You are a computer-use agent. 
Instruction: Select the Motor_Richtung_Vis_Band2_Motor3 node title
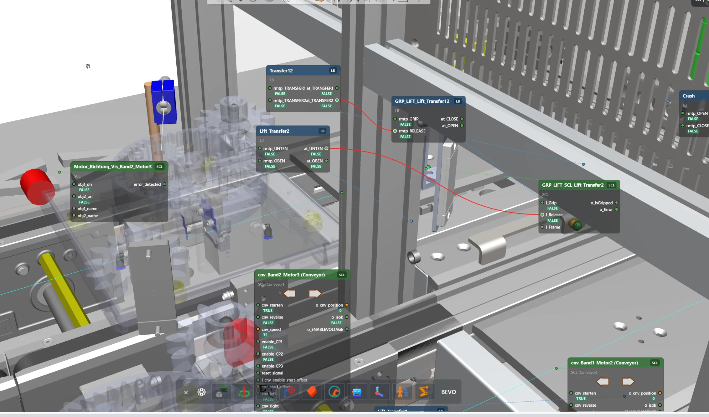tap(113, 167)
